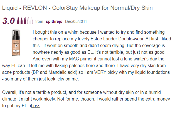
Task: Click 'Estee Lauder Double-wear' text in review
Action: click(x=117, y=39)
